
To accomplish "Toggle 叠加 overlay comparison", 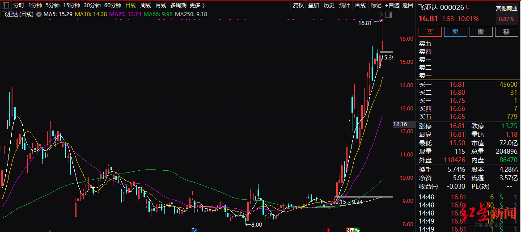I will (313, 5).
